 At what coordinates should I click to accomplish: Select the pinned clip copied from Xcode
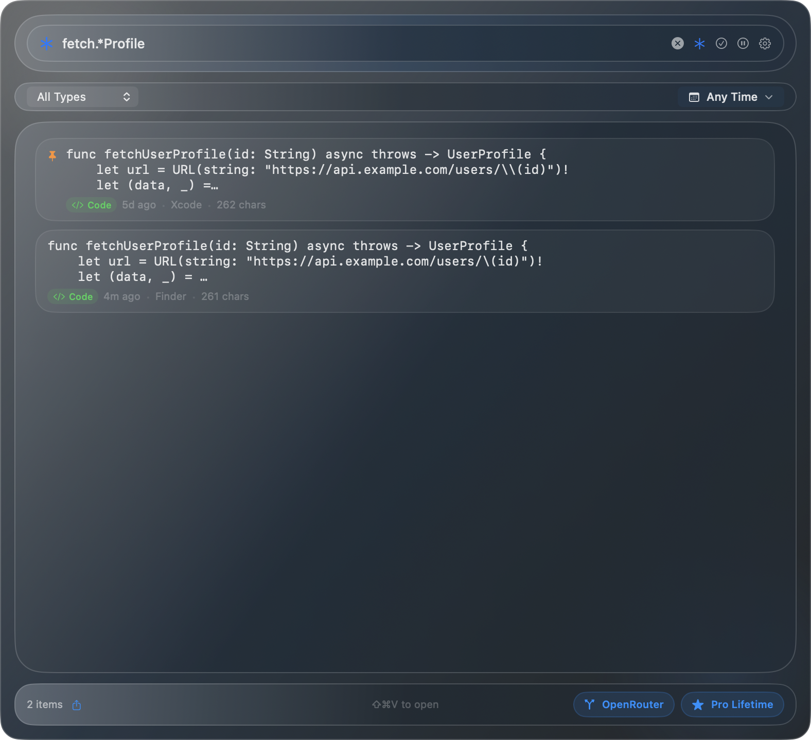[405, 180]
